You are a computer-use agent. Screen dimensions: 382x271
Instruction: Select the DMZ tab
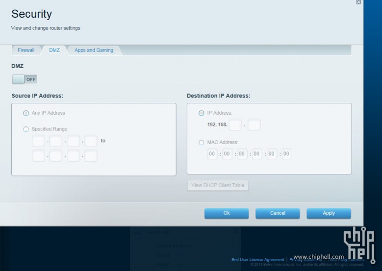coord(54,50)
